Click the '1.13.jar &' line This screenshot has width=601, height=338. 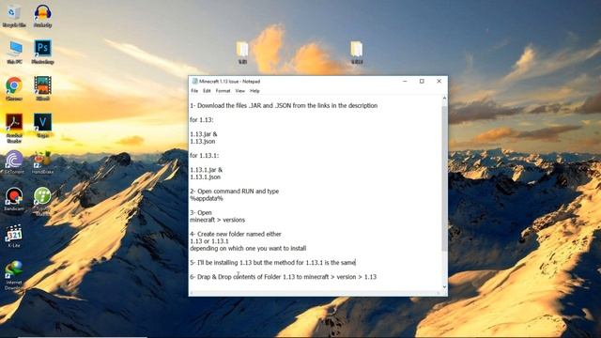[x=203, y=134]
